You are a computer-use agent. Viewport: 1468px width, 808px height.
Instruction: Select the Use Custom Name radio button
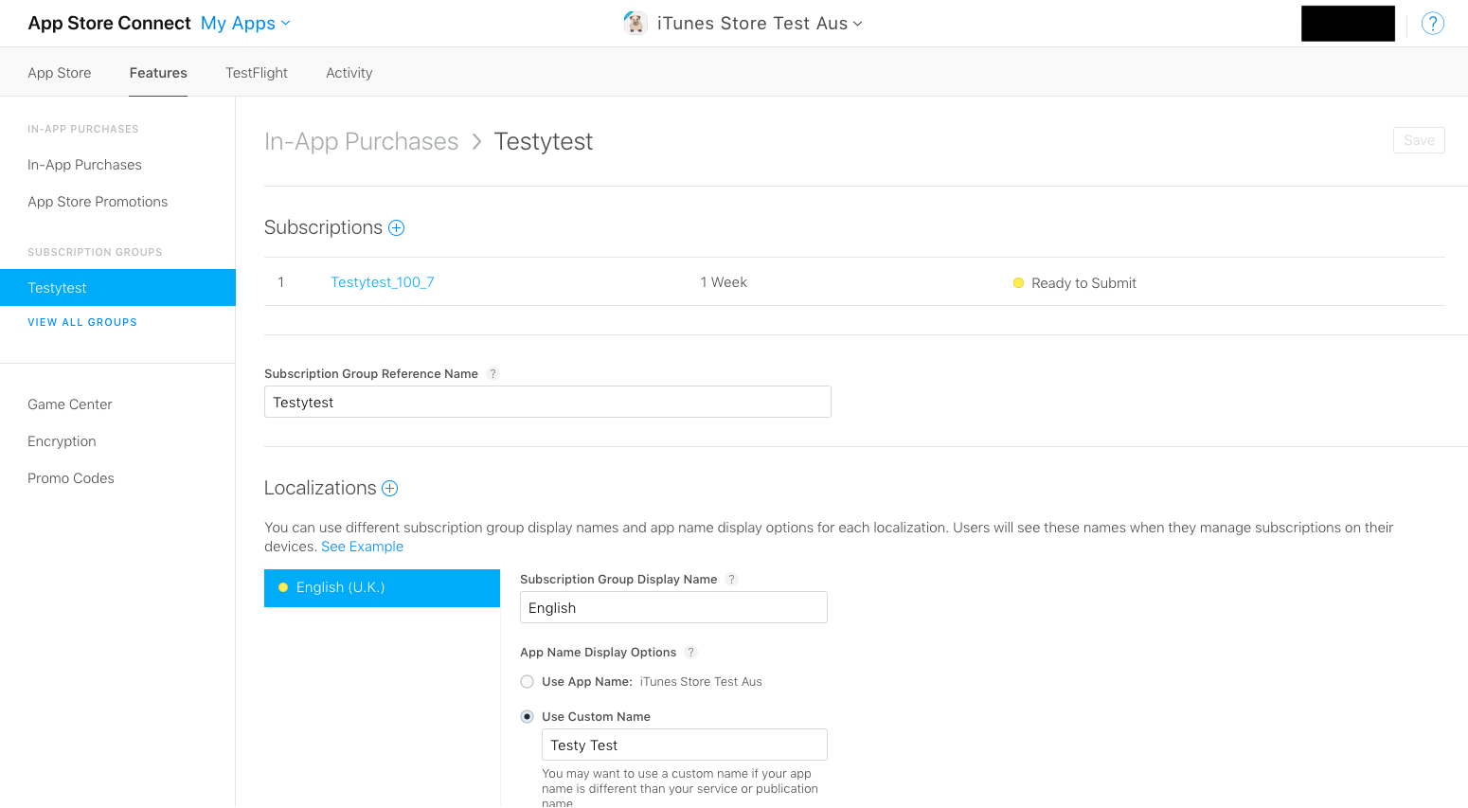[x=528, y=717]
